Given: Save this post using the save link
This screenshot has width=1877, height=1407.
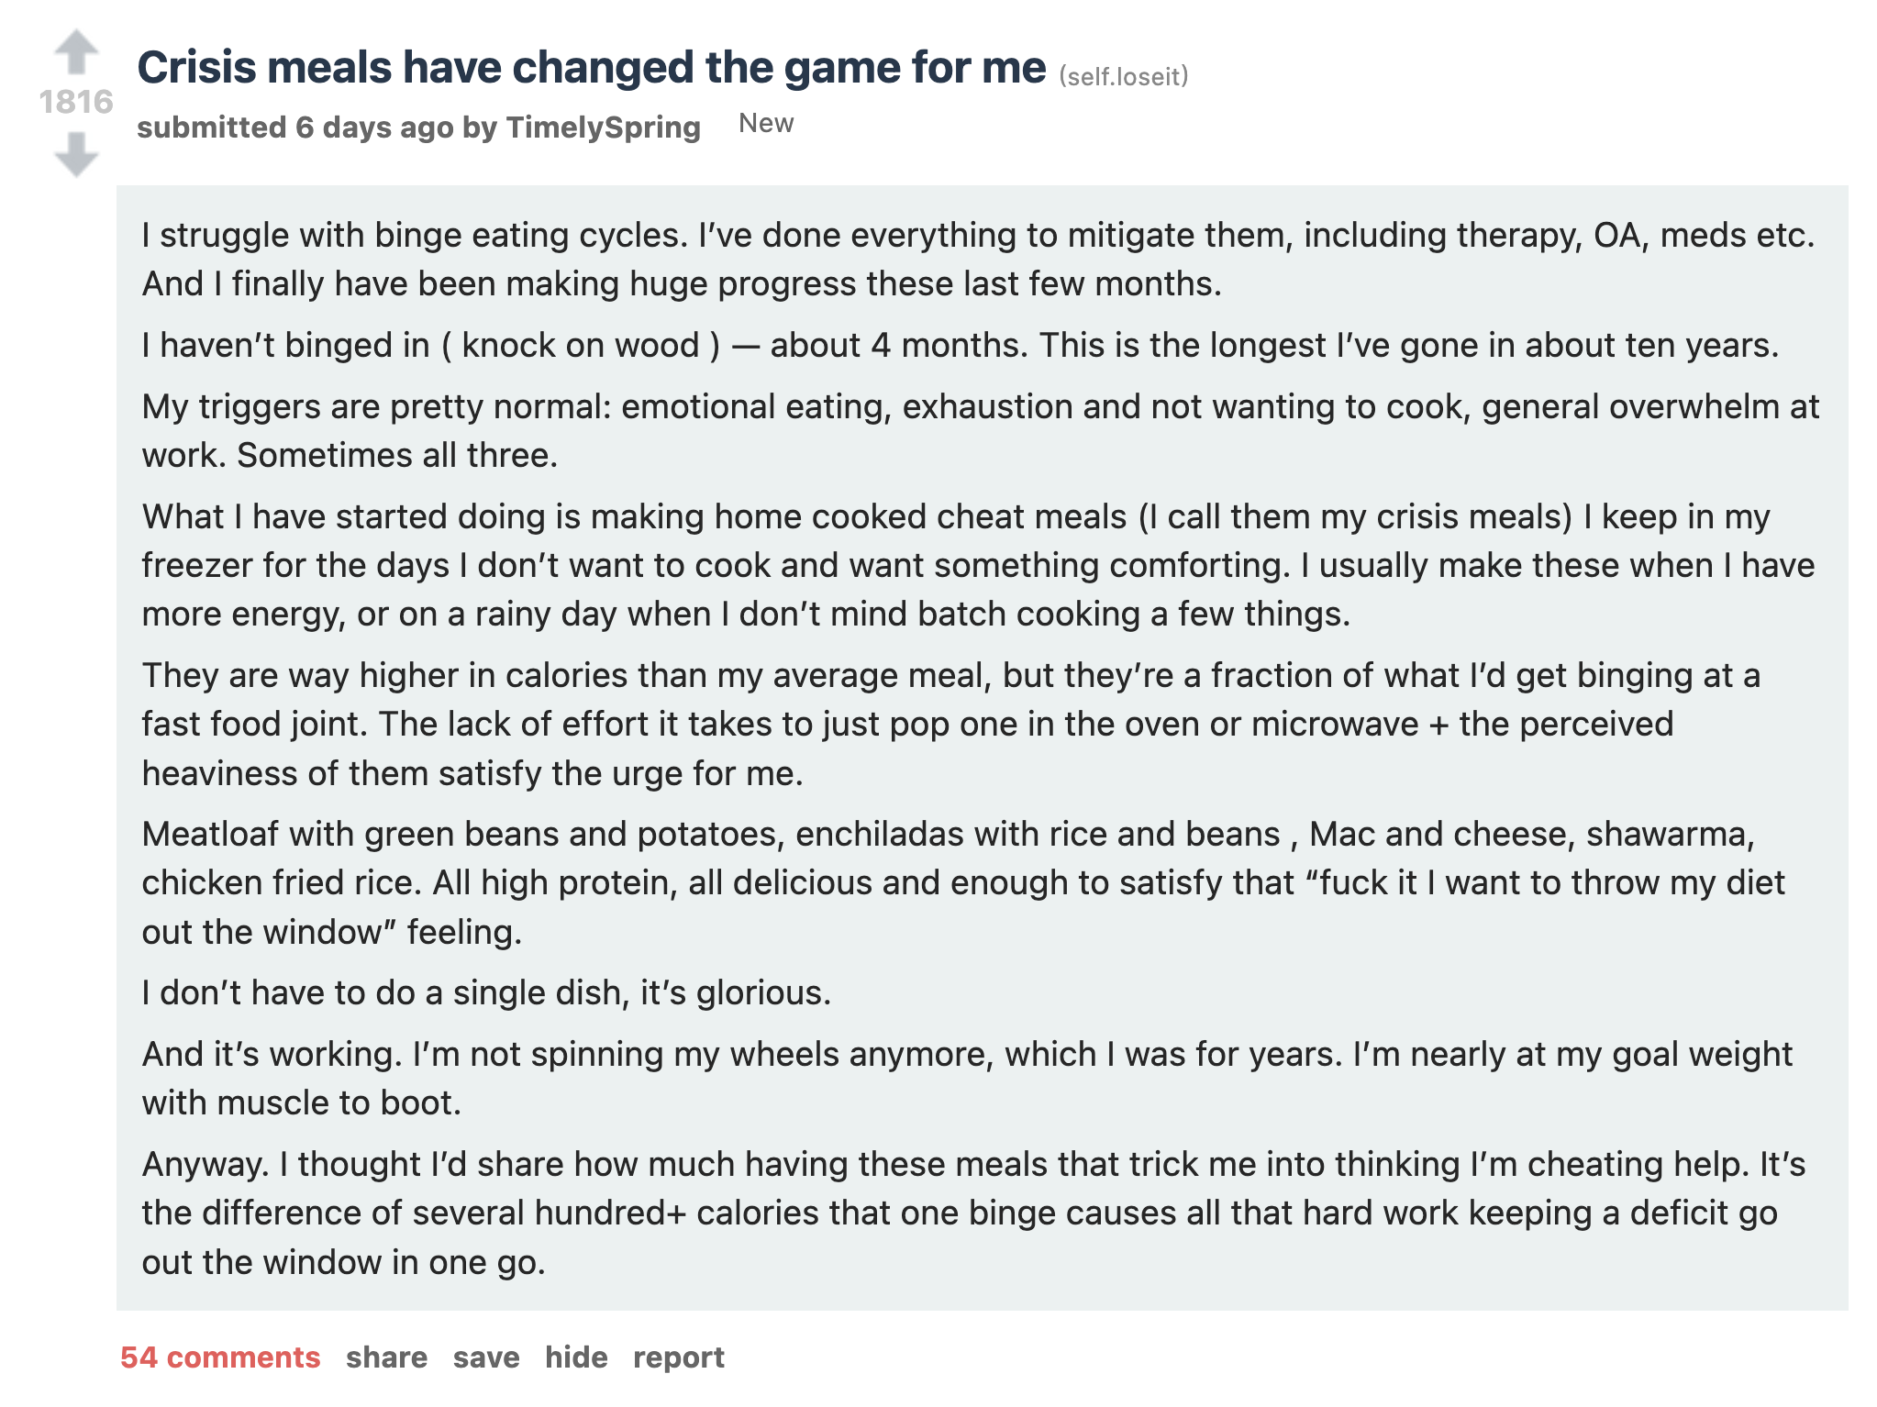Looking at the screenshot, I should tap(486, 1357).
